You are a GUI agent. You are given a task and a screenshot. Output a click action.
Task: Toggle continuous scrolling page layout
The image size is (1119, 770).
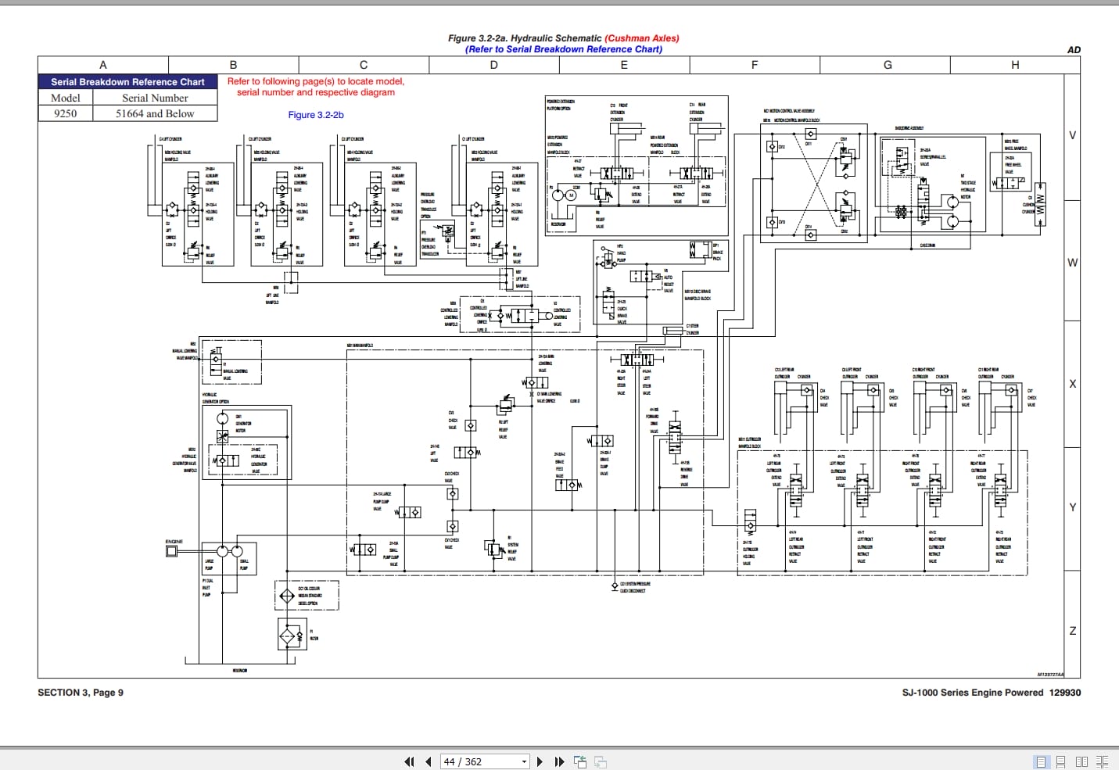1061,761
